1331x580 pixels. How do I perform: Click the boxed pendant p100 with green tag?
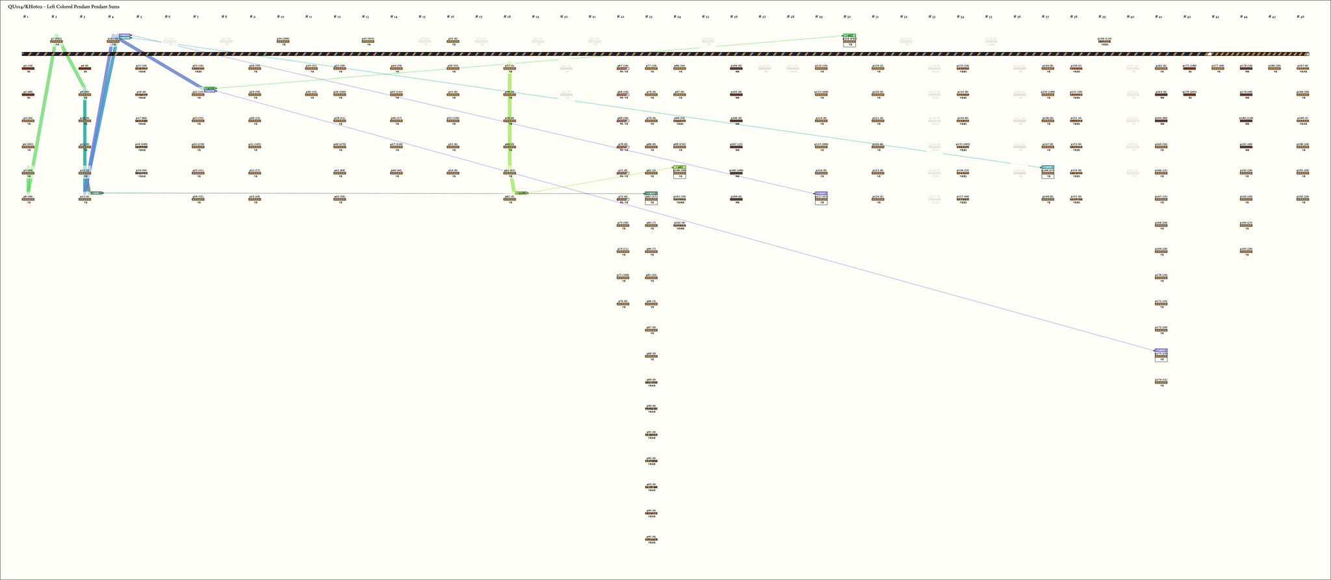[679, 173]
